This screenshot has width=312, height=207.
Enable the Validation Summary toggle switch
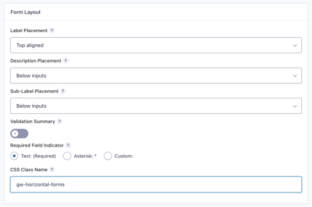[x=19, y=133]
